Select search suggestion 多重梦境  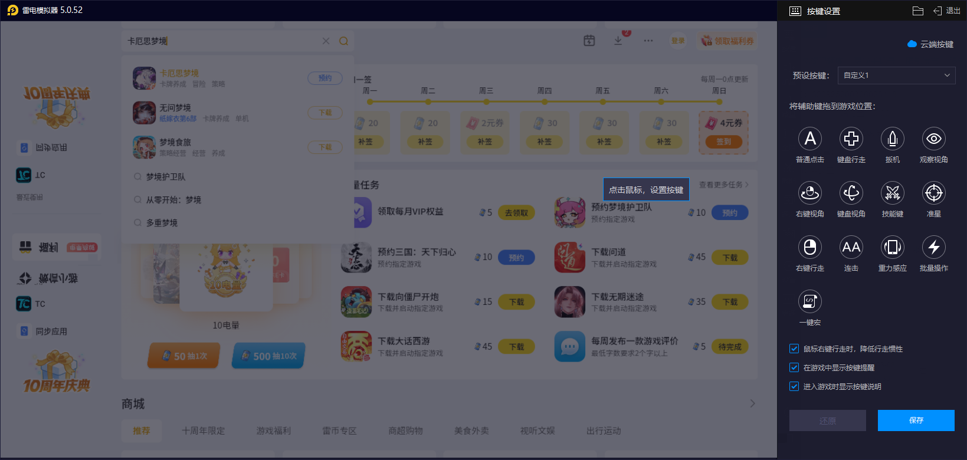(162, 223)
